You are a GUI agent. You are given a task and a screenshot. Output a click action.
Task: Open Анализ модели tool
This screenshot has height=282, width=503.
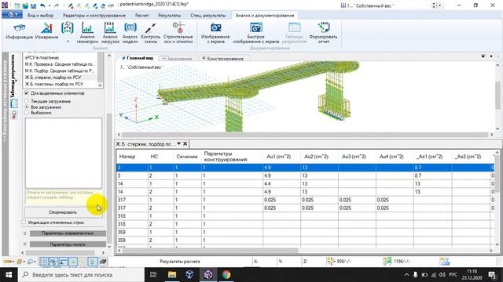coord(130,33)
